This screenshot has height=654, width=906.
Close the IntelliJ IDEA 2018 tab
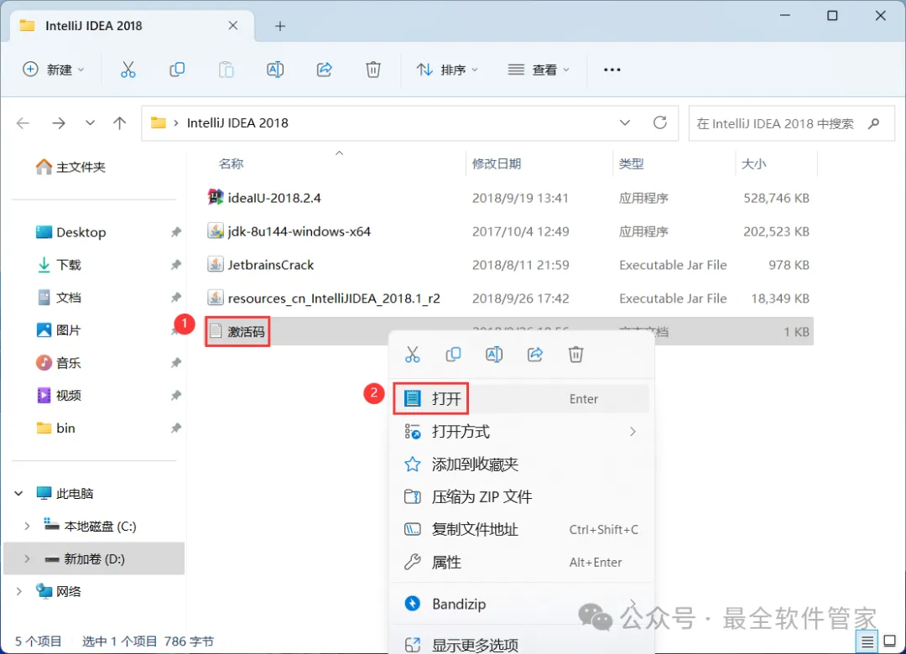click(x=233, y=25)
